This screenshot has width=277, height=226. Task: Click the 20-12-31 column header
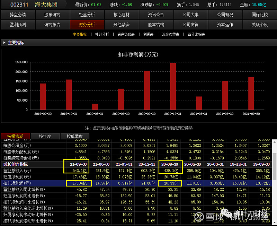(147, 164)
